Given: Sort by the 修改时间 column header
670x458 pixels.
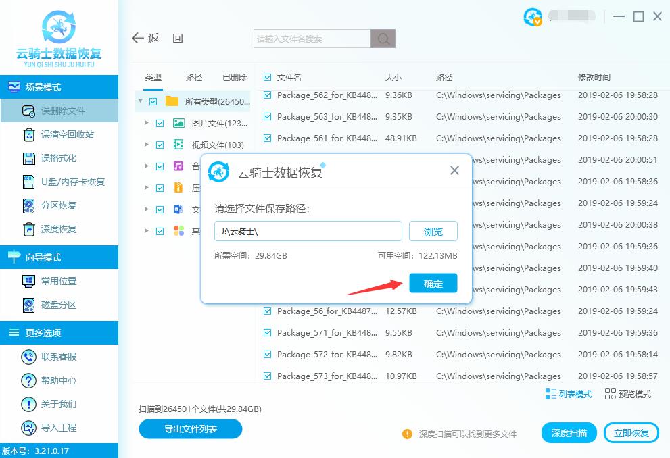Looking at the screenshot, I should pos(594,77).
